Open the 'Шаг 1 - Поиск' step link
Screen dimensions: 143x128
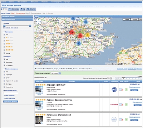click(x=5, y=14)
